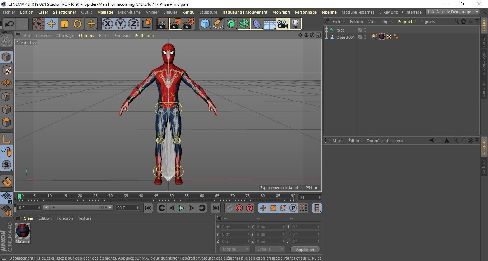Add a camera object
The width and height of the screenshot is (488, 261).
point(282,24)
